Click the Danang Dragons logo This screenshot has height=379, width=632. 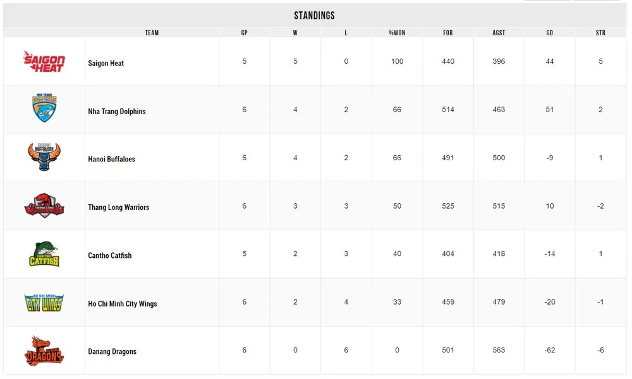coord(44,350)
